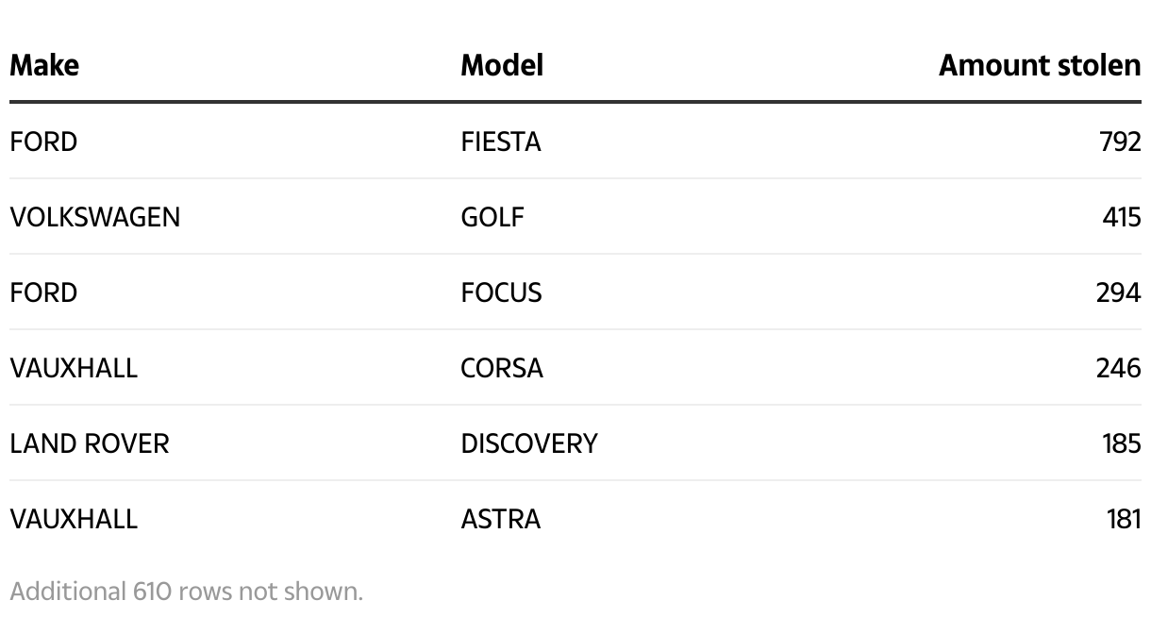The width and height of the screenshot is (1151, 617).
Task: Click the ASTRA model cell
Action: point(501,519)
